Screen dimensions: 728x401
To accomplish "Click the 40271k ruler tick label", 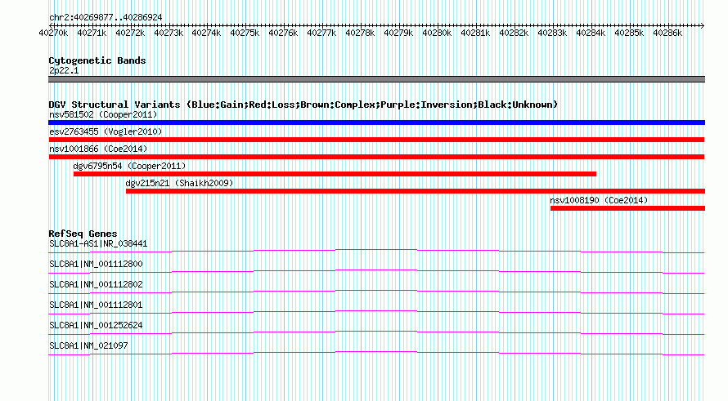I will 92,33.
